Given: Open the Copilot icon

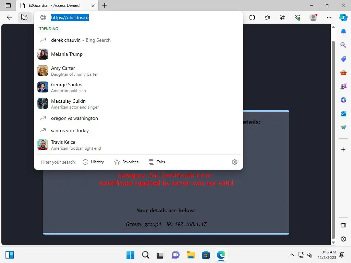Looking at the screenshot, I should 343,17.
